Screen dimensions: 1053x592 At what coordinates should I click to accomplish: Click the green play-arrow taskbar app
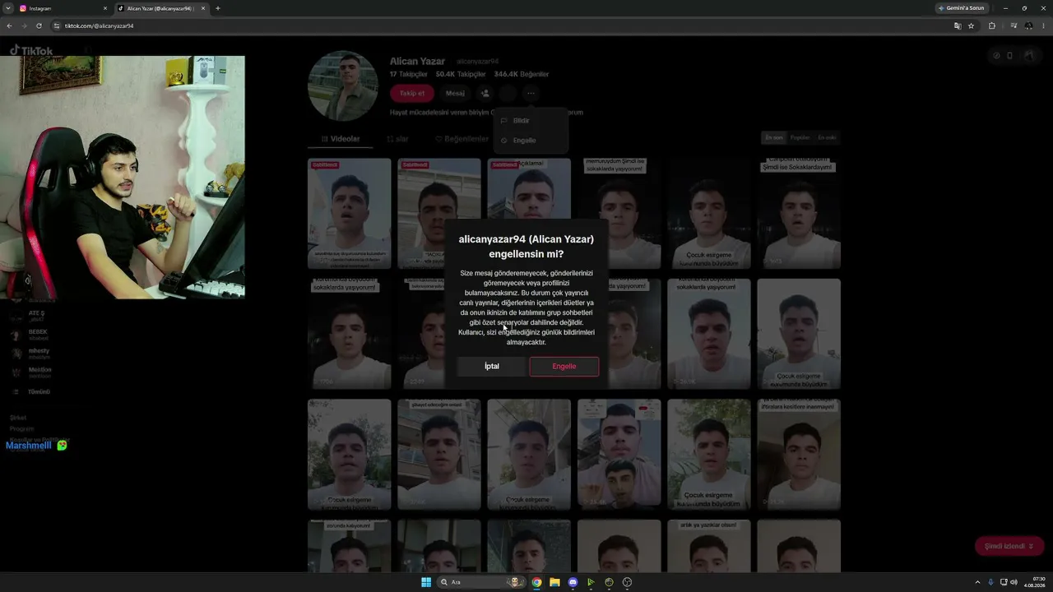591,582
